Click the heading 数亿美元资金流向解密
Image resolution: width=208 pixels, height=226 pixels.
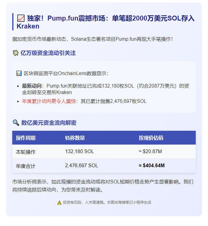(49, 123)
